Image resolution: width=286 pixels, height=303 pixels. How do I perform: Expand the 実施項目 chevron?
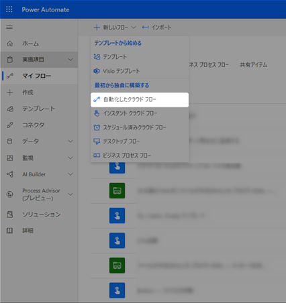(70, 60)
